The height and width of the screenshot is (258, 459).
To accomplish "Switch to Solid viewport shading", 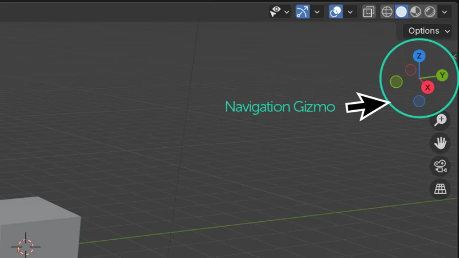I will pyautogui.click(x=401, y=11).
